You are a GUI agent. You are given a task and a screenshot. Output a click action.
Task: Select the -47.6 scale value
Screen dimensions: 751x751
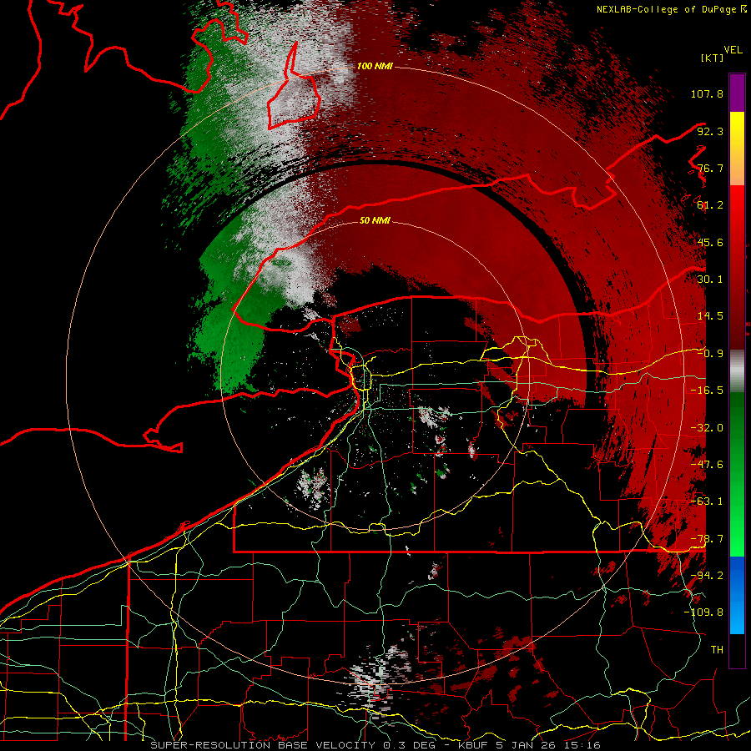pos(707,465)
